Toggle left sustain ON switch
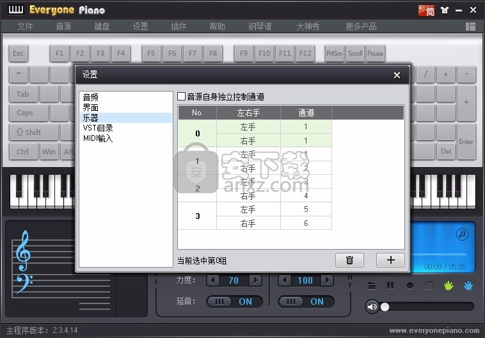485x338 pixels. coord(234,302)
